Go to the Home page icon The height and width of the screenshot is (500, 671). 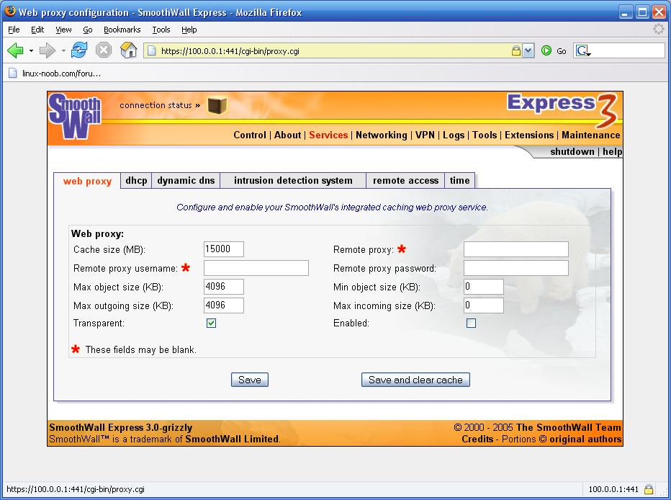point(128,50)
